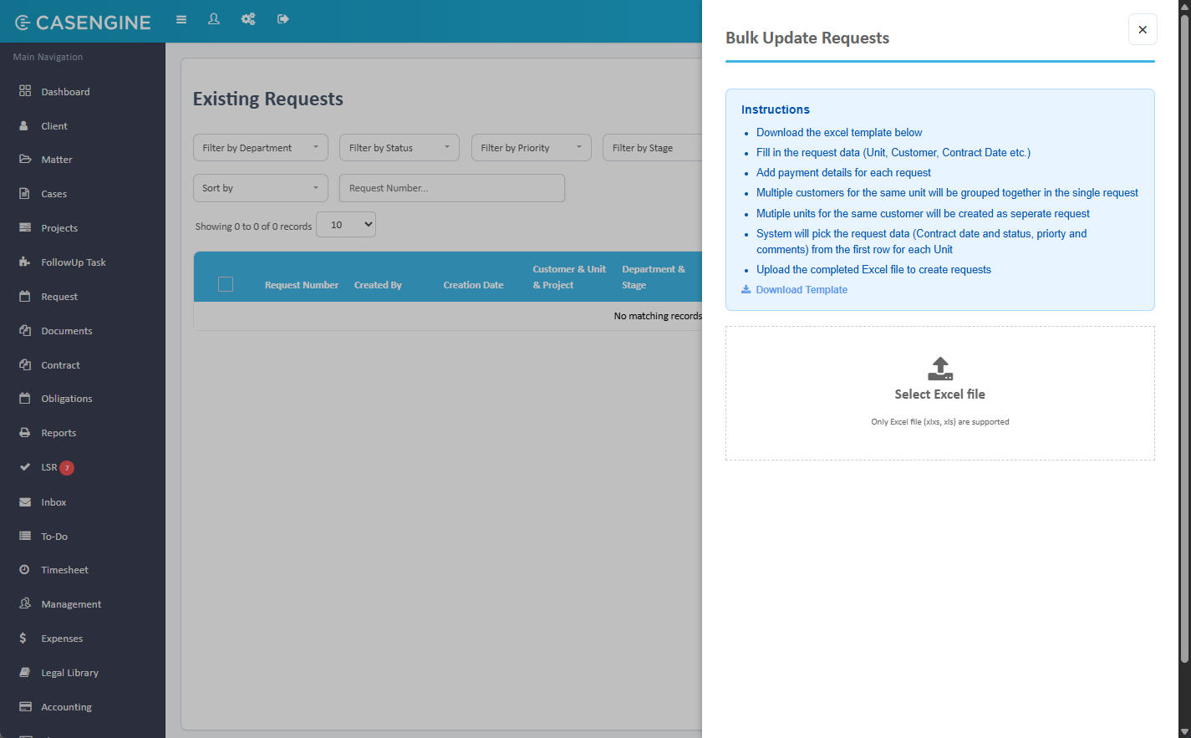The height and width of the screenshot is (738, 1191).
Task: Click the Cases document icon
Action: pyautogui.click(x=24, y=193)
